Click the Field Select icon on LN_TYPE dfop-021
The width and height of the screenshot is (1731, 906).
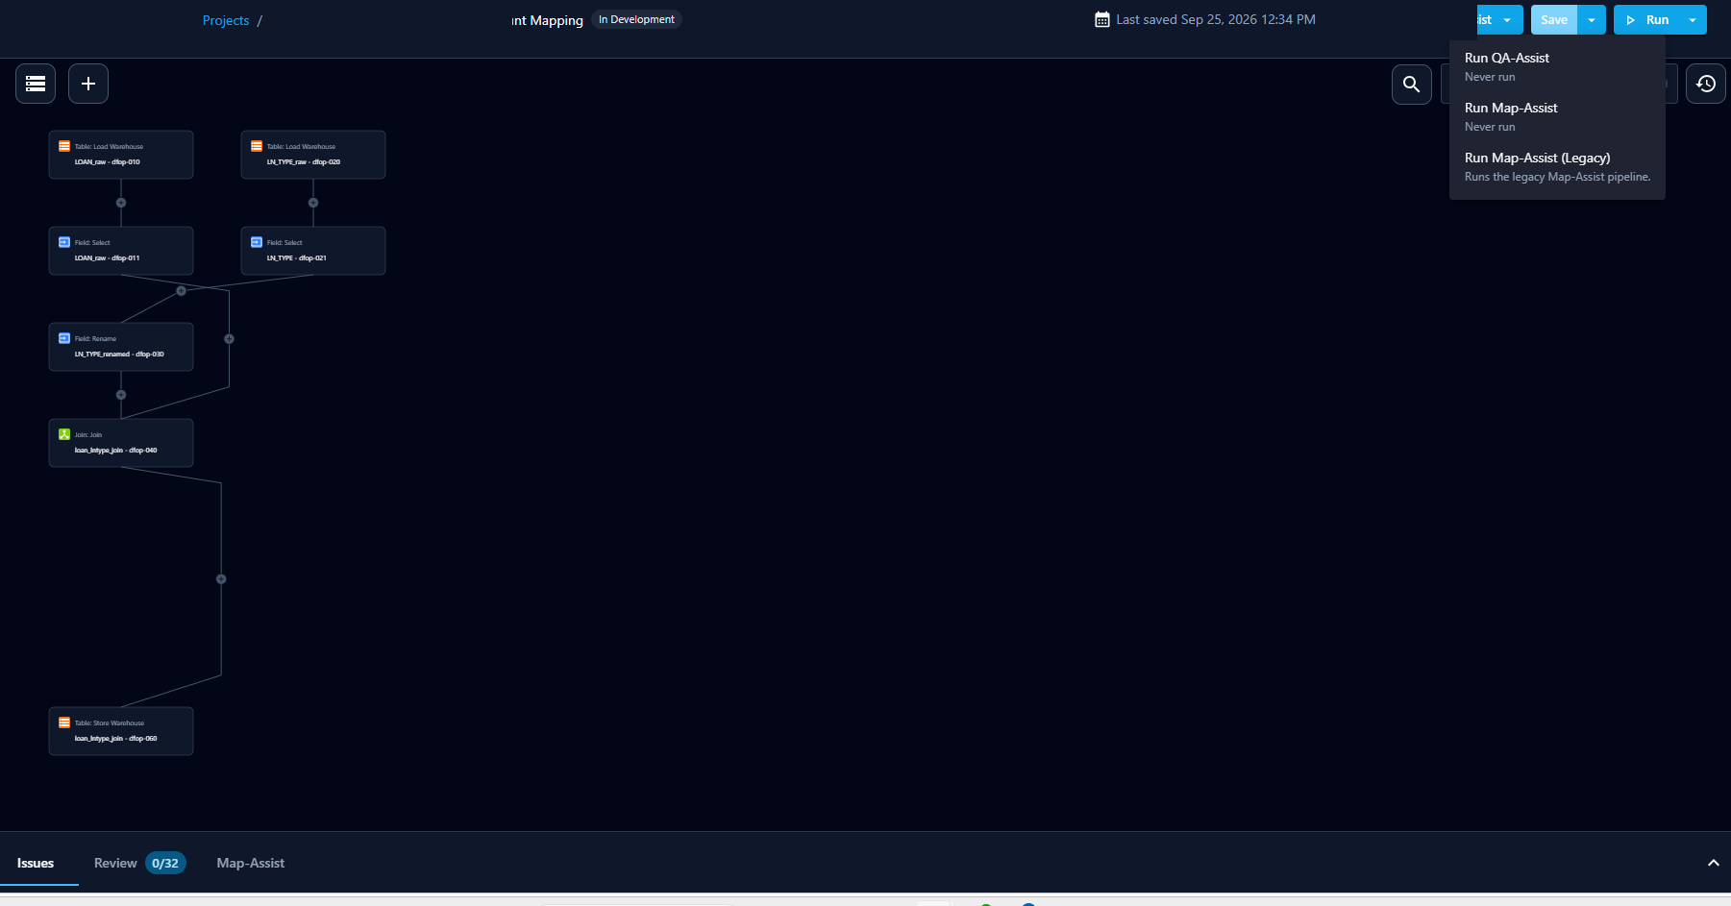[x=257, y=242]
